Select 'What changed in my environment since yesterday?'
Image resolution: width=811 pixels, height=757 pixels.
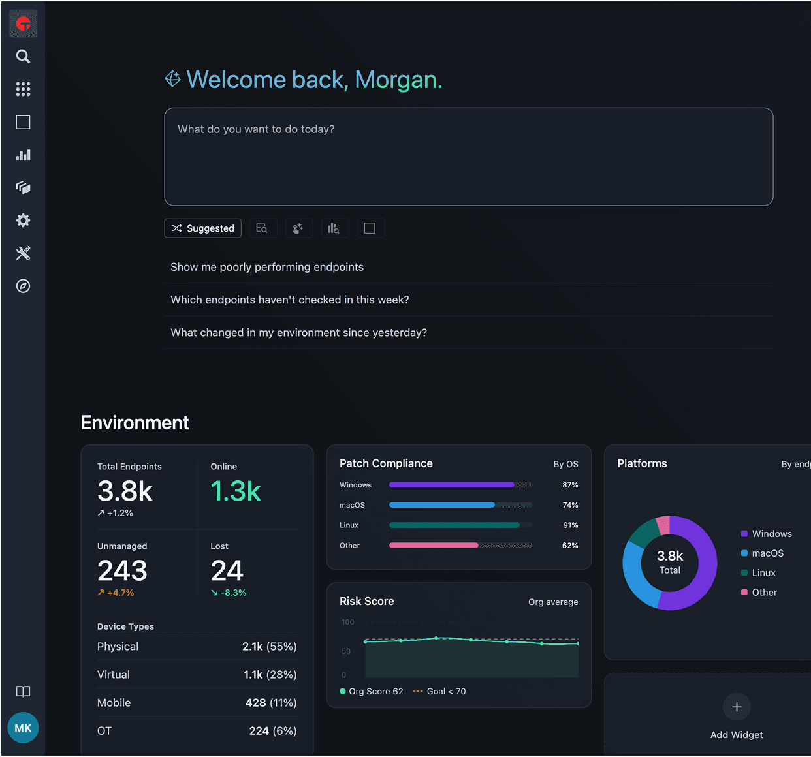click(298, 332)
